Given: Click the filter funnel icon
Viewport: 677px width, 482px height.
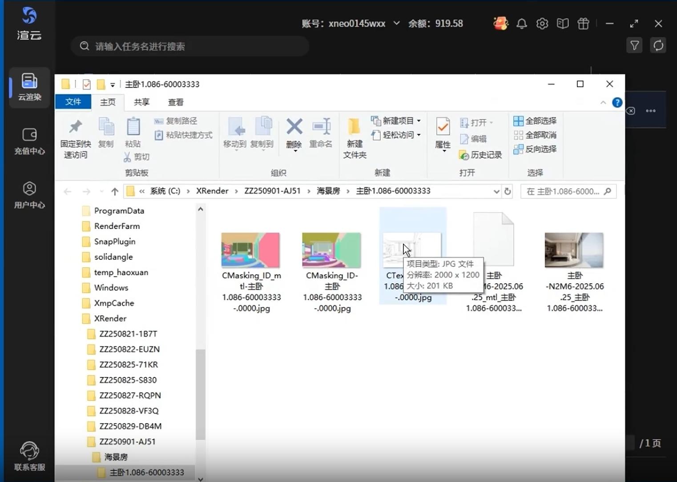Looking at the screenshot, I should coord(634,45).
